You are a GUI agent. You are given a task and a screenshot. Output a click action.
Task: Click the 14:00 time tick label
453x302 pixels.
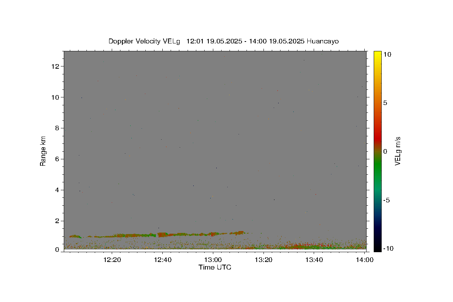point(364,260)
